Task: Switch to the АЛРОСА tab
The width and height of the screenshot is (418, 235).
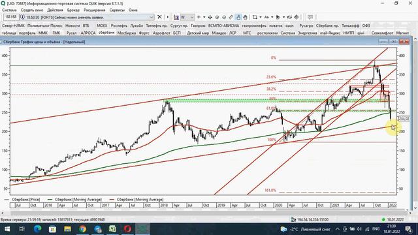Action: pyautogui.click(x=88, y=33)
